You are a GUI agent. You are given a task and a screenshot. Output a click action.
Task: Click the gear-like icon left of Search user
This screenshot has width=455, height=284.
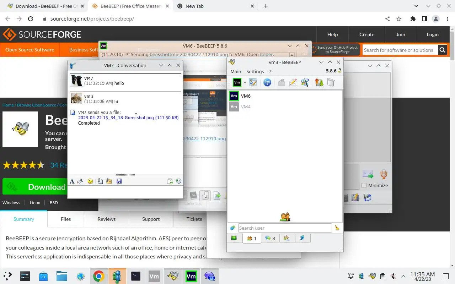(x=232, y=228)
